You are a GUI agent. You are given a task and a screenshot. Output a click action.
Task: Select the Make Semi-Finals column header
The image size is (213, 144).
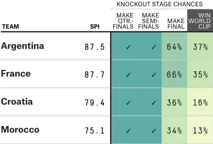(x=149, y=21)
